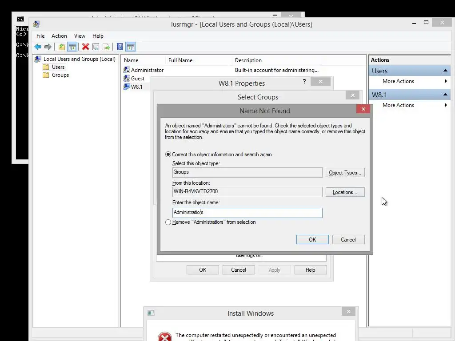Click the Export List toolbar icon
The height and width of the screenshot is (341, 455).
point(106,47)
